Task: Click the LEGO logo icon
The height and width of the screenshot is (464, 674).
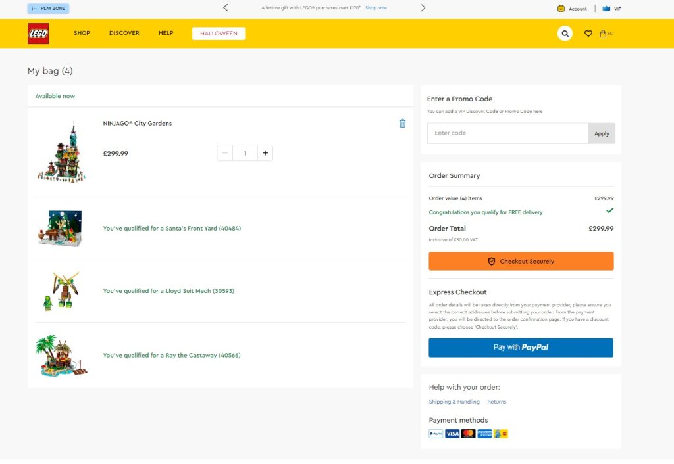Action: [38, 34]
